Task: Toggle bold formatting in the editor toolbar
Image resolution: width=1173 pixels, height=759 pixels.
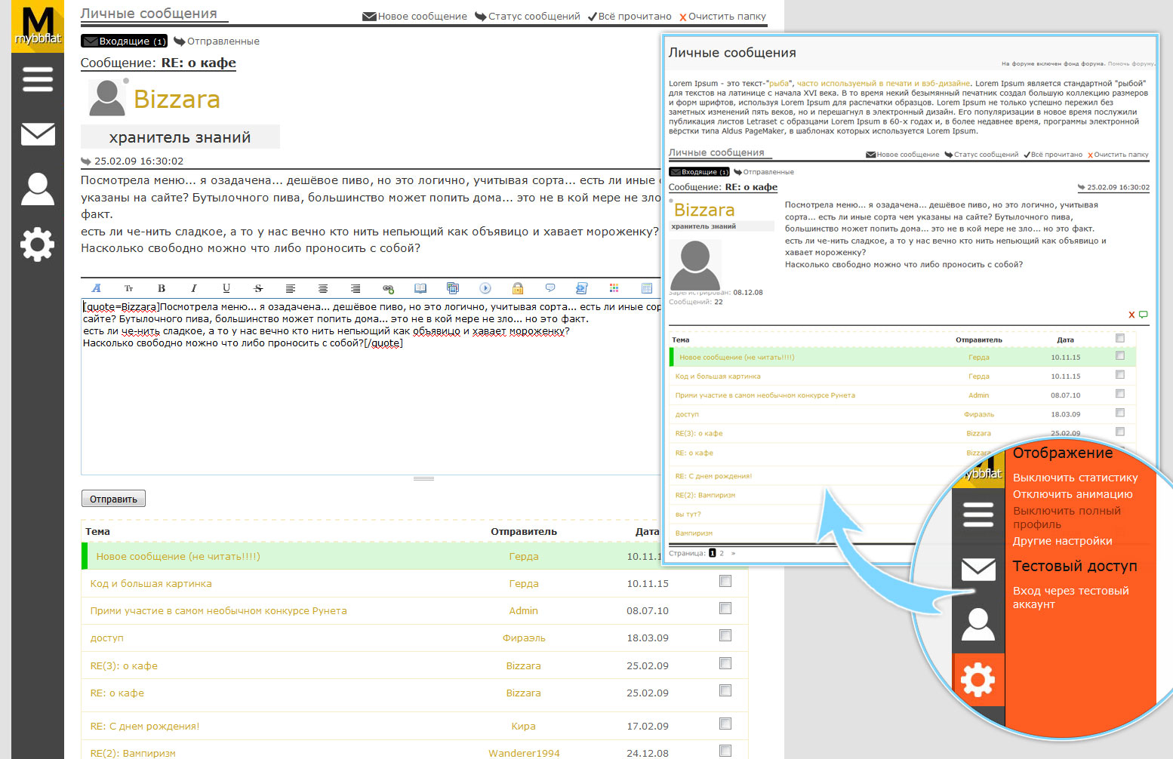Action: [x=162, y=288]
